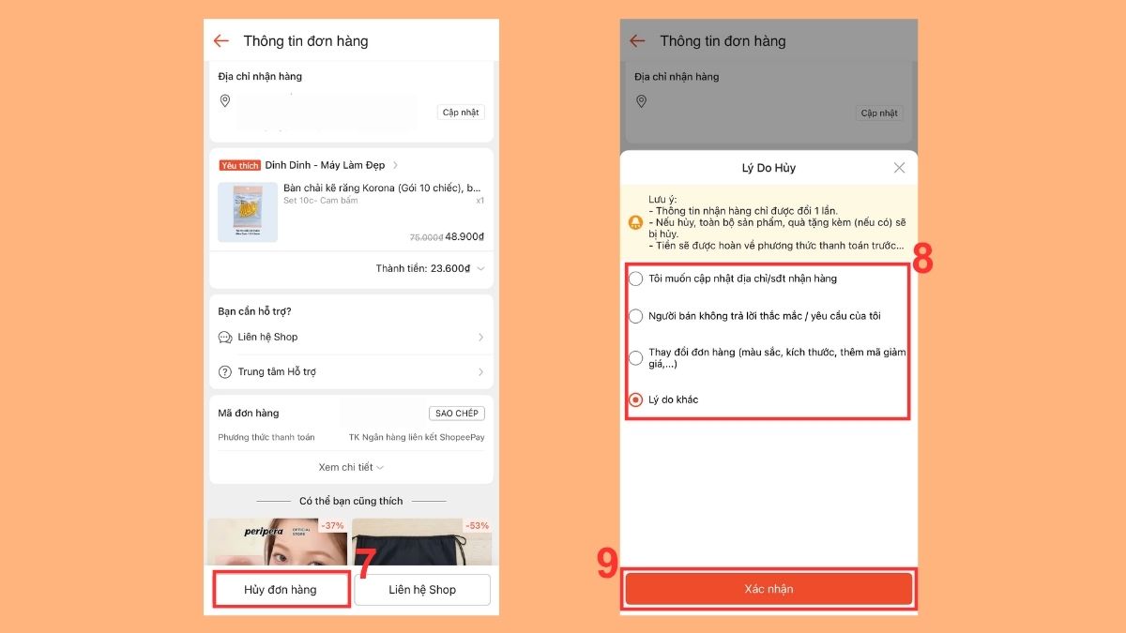
Task: Expand the Thành tiền: 23.600đ breakdown
Action: (480, 268)
